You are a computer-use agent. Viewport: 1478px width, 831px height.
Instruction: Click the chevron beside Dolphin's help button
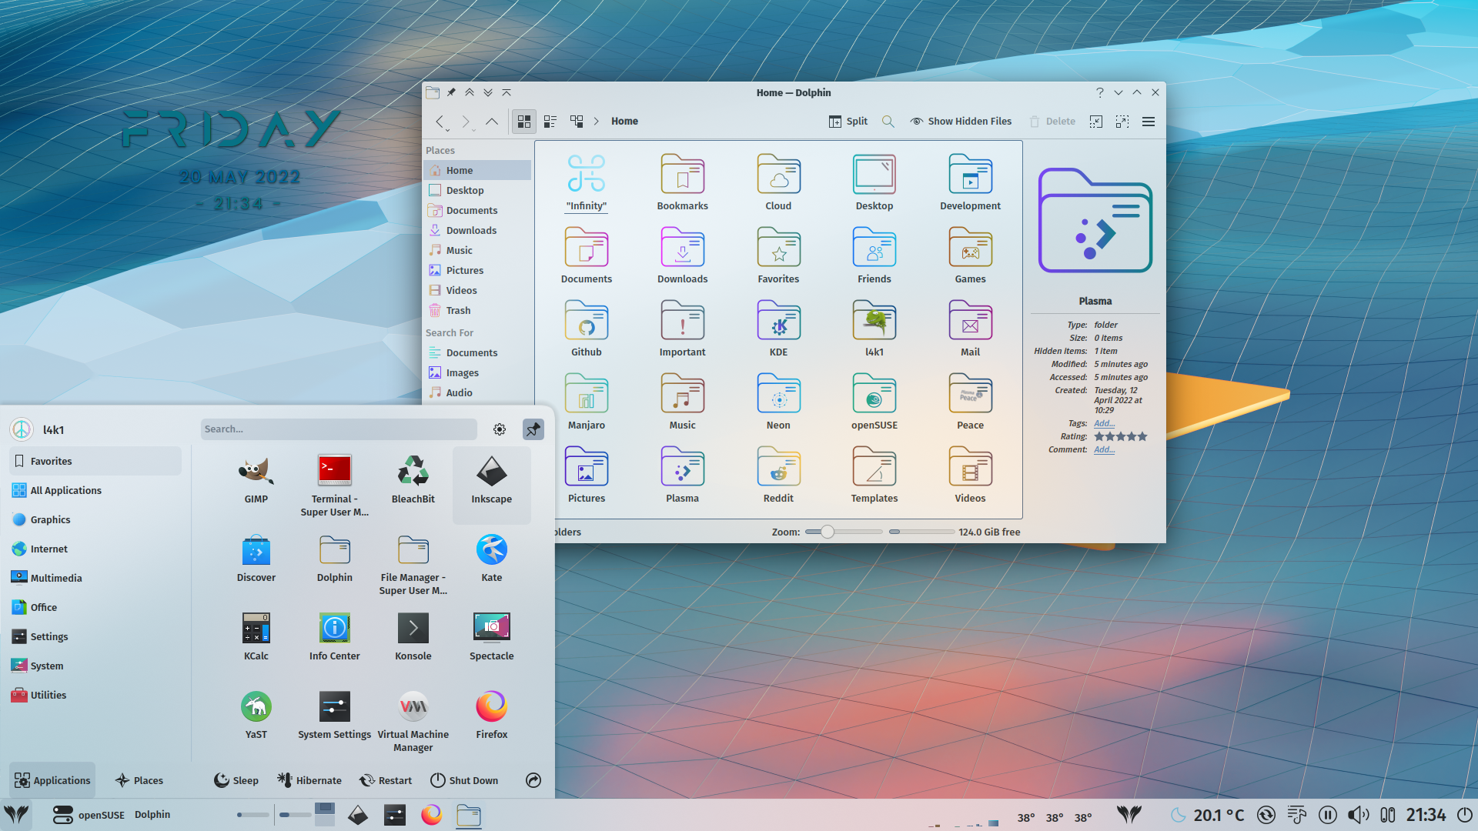(1118, 92)
